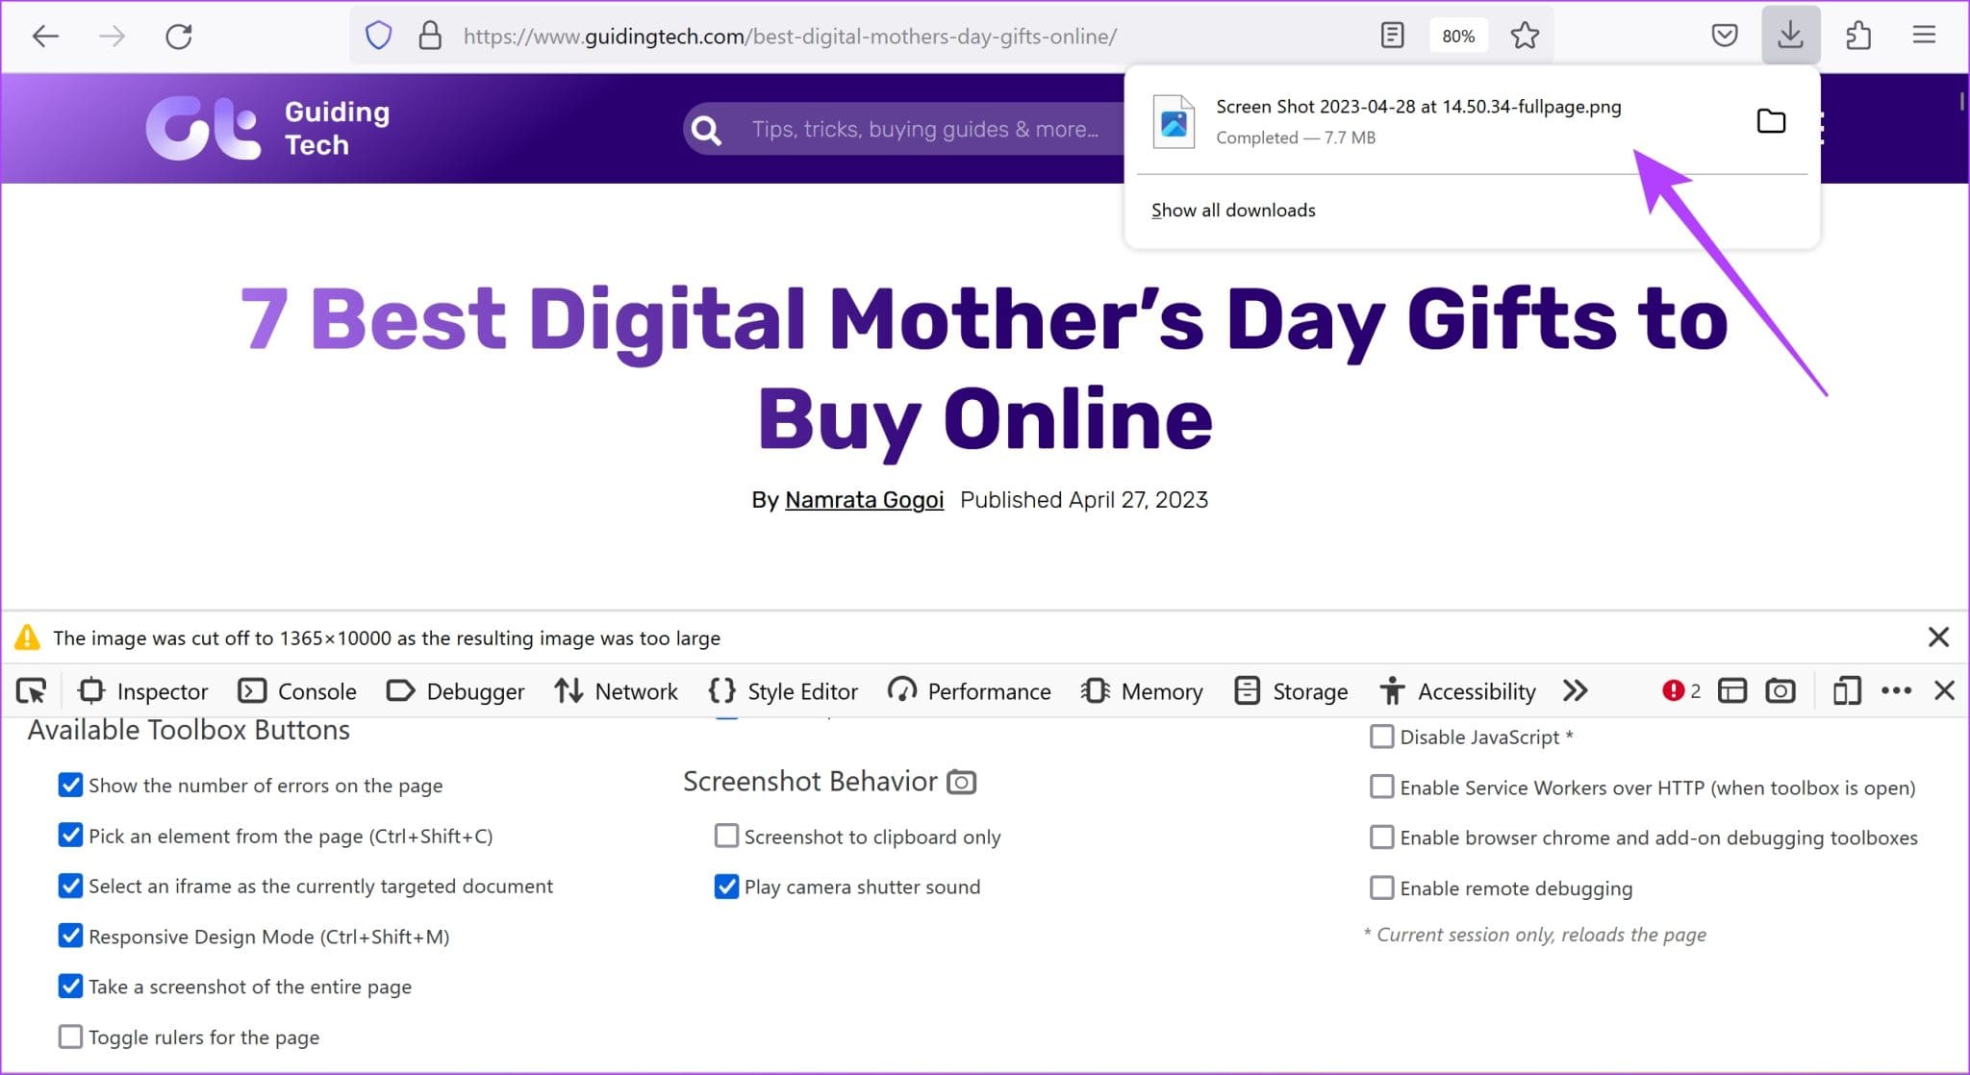Open Show all downloads link

coord(1231,210)
